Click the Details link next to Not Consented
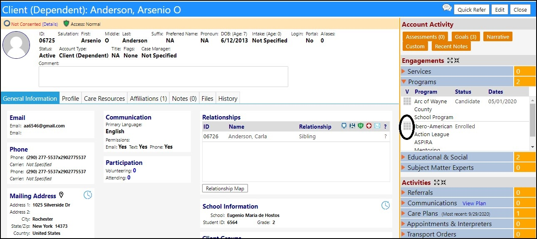 (50, 24)
